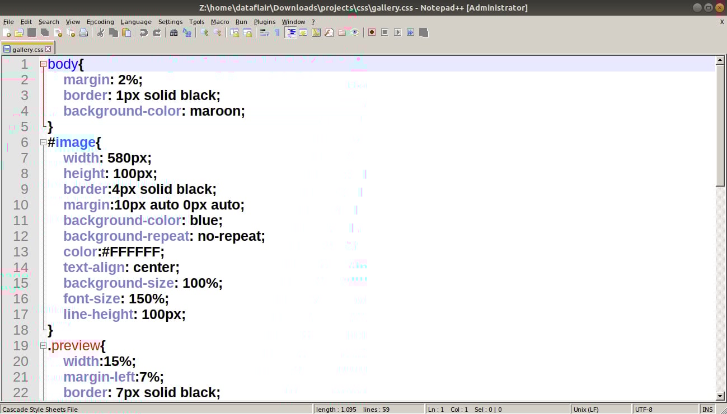Toggle show all characters (pilcrow)
Image resolution: width=727 pixels, height=414 pixels.
coord(277,32)
